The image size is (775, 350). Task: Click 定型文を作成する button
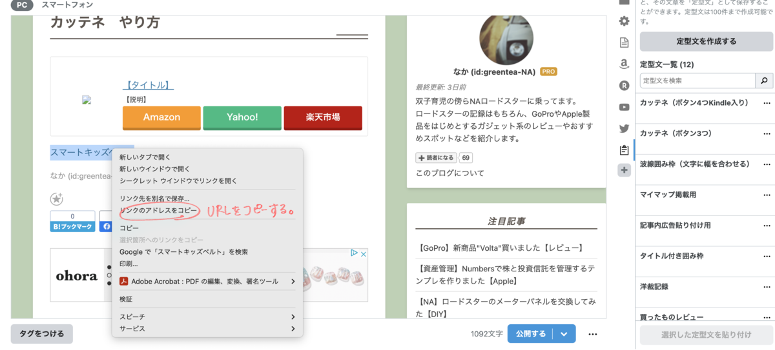click(707, 41)
